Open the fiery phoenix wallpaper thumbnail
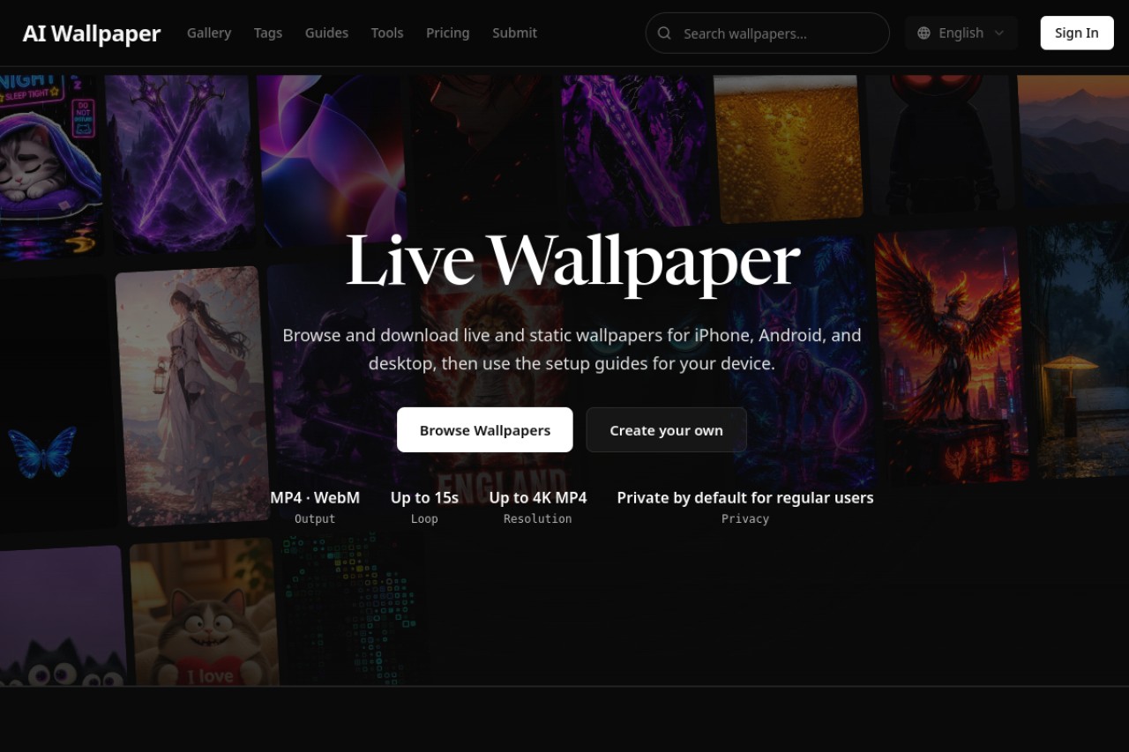The width and height of the screenshot is (1129, 752). pyautogui.click(x=950, y=357)
